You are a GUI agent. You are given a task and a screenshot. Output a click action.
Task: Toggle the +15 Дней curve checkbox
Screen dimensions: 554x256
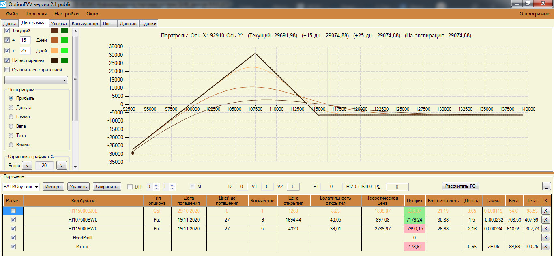[7, 40]
